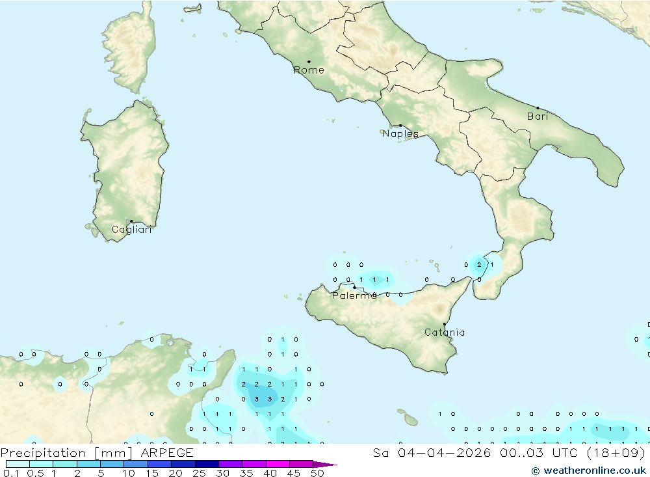The height and width of the screenshot is (477, 650).
Task: Click the Cagliari city label
Action: click(x=132, y=230)
